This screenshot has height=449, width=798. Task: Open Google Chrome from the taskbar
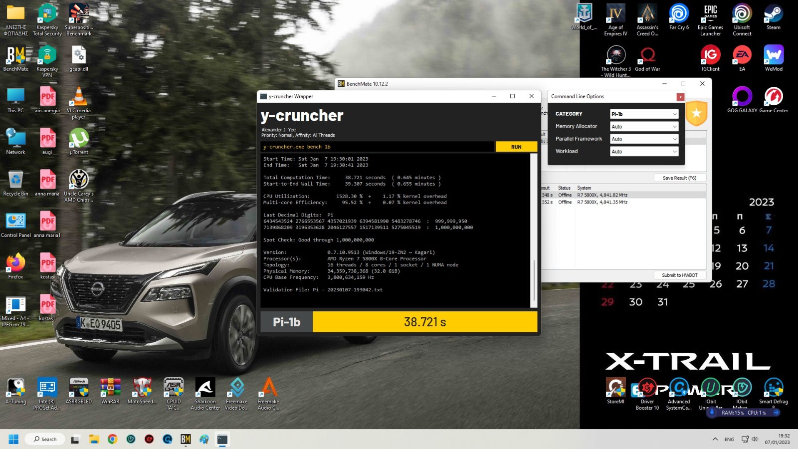click(112, 439)
